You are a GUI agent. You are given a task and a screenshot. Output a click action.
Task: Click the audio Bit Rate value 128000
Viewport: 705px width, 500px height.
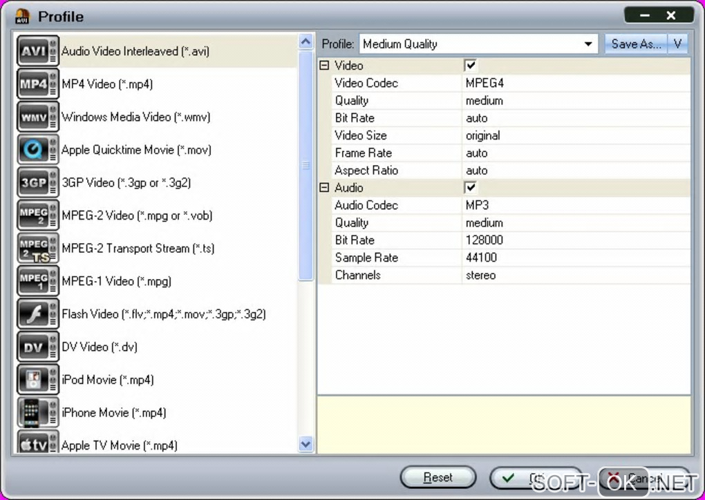click(x=576, y=240)
